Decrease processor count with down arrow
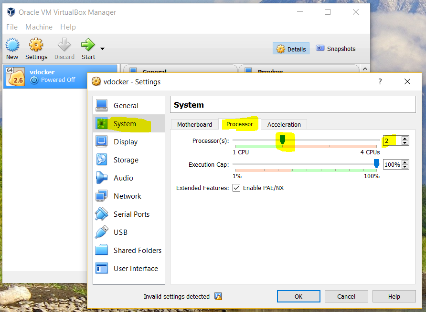The height and width of the screenshot is (312, 426). point(405,143)
